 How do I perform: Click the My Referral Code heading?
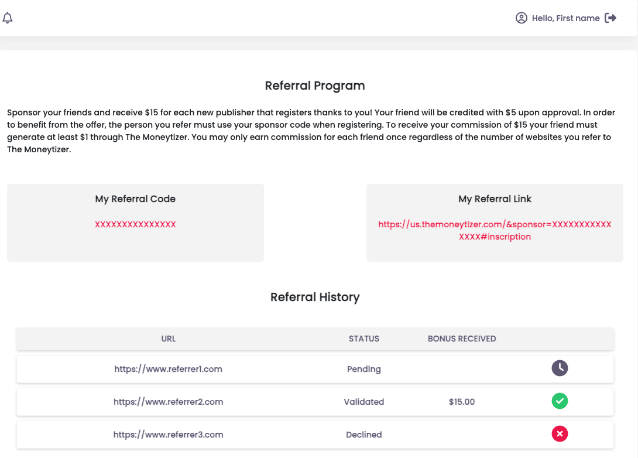coord(135,199)
